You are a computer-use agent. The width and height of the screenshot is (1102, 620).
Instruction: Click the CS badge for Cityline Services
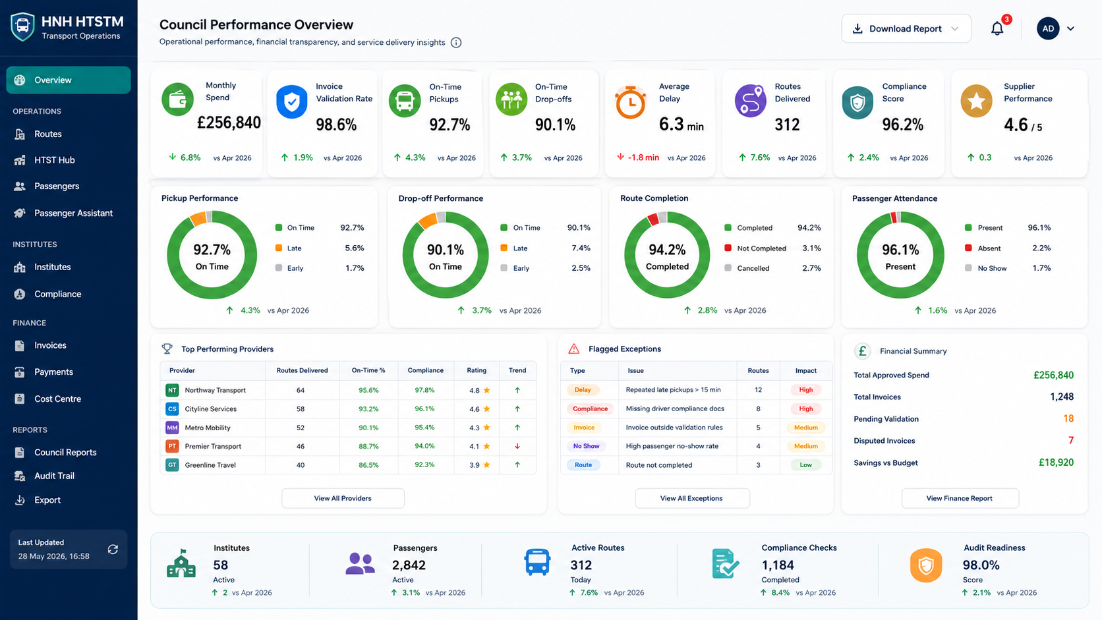[x=172, y=409]
